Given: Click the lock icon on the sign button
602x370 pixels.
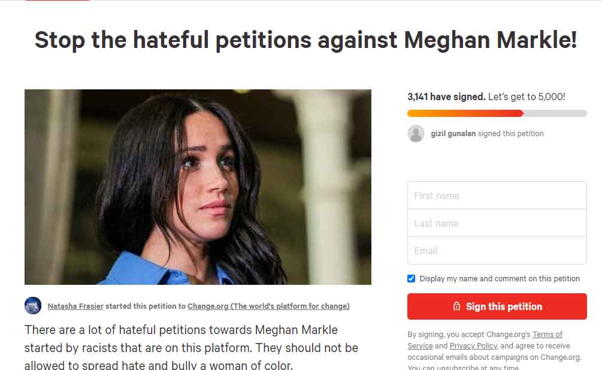Looking at the screenshot, I should [x=457, y=306].
